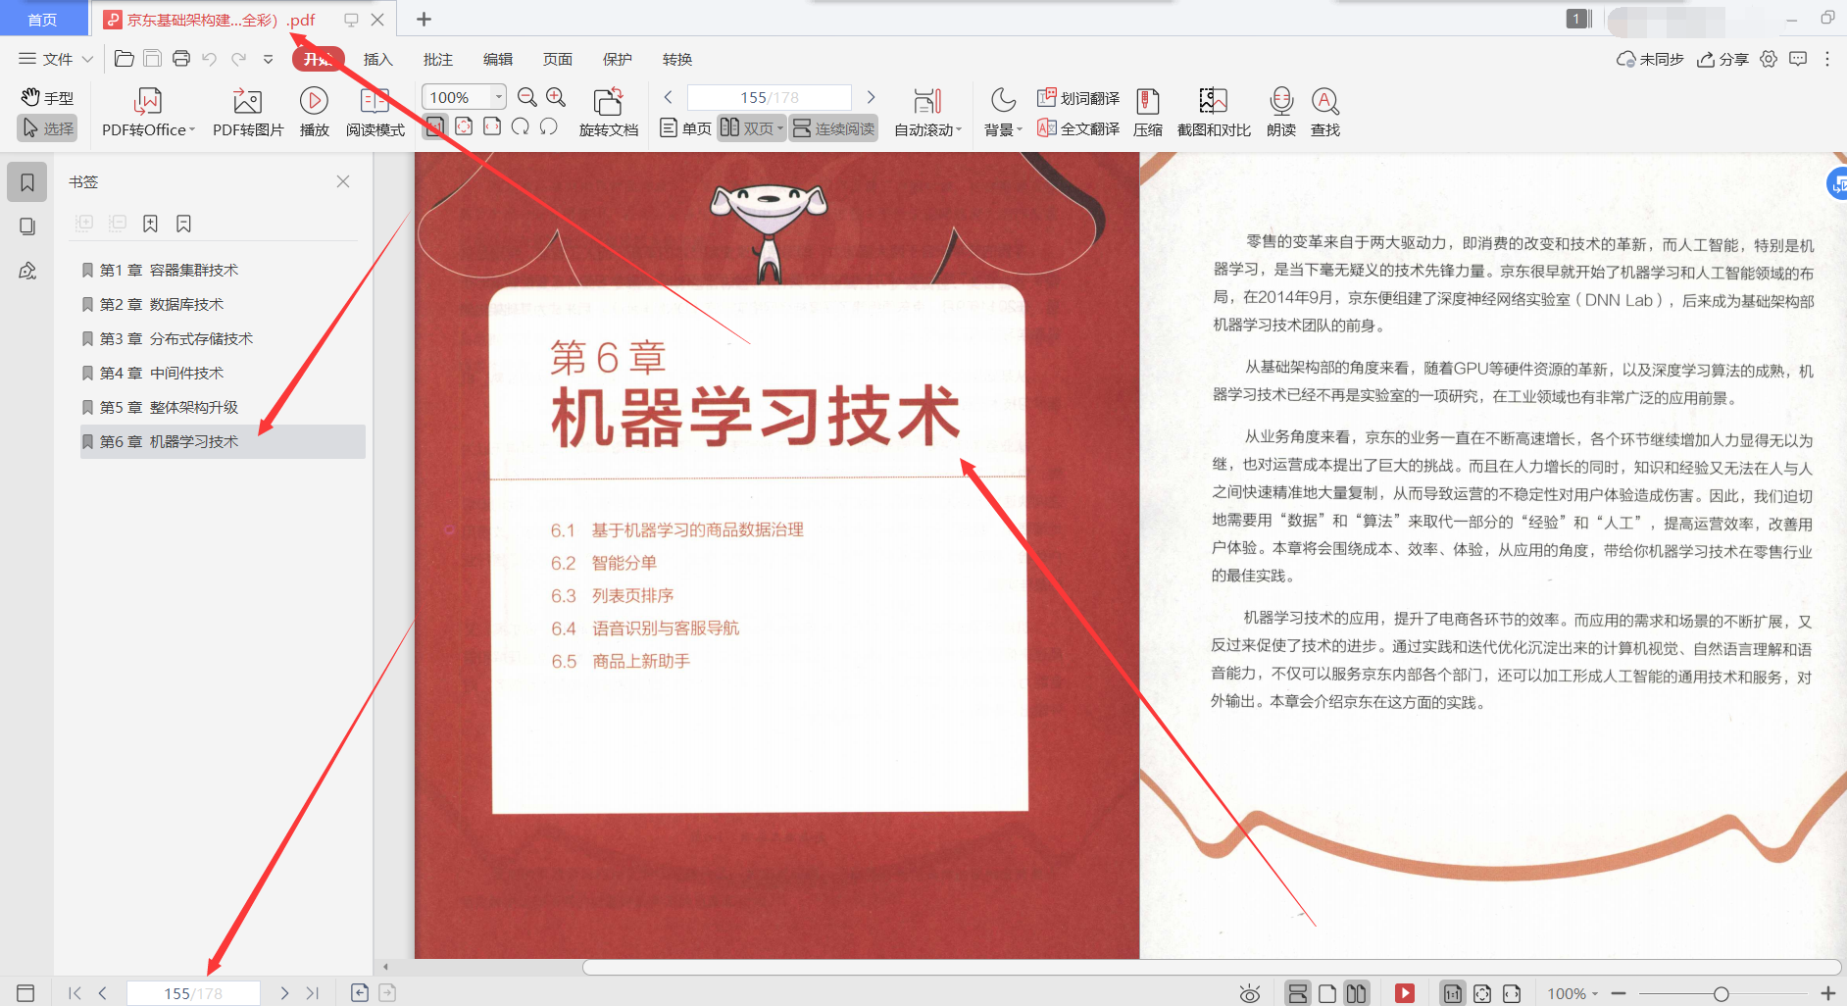
Task: Toggle continuous view in status bar
Action: (x=1297, y=993)
